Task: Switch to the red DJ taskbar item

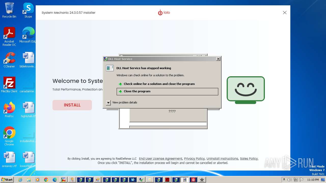Action: [167, 180]
